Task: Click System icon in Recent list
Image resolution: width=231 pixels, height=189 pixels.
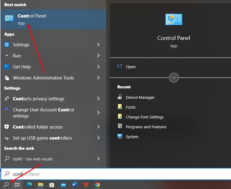Action: 120,136
